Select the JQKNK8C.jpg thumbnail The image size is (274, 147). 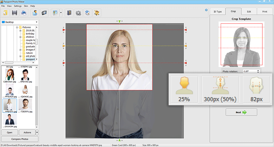[25, 91]
